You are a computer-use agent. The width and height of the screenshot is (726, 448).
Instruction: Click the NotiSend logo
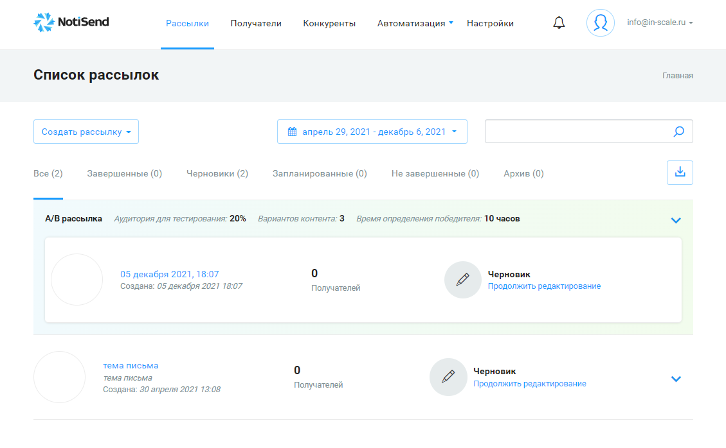point(71,22)
